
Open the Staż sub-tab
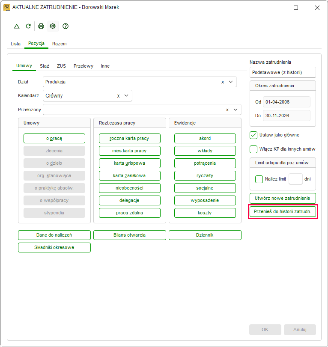pyautogui.click(x=45, y=66)
